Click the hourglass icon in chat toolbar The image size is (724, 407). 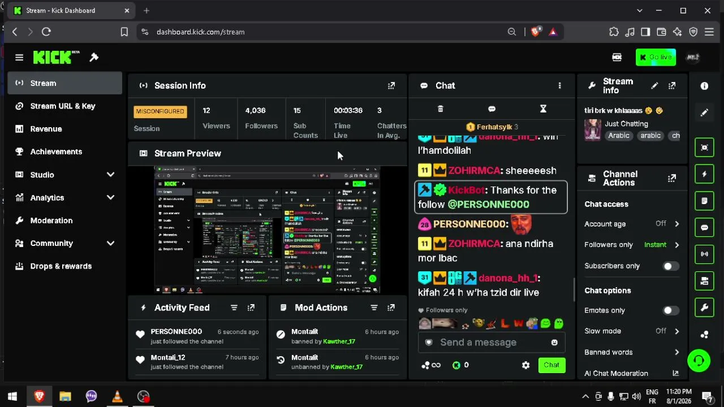click(x=543, y=109)
